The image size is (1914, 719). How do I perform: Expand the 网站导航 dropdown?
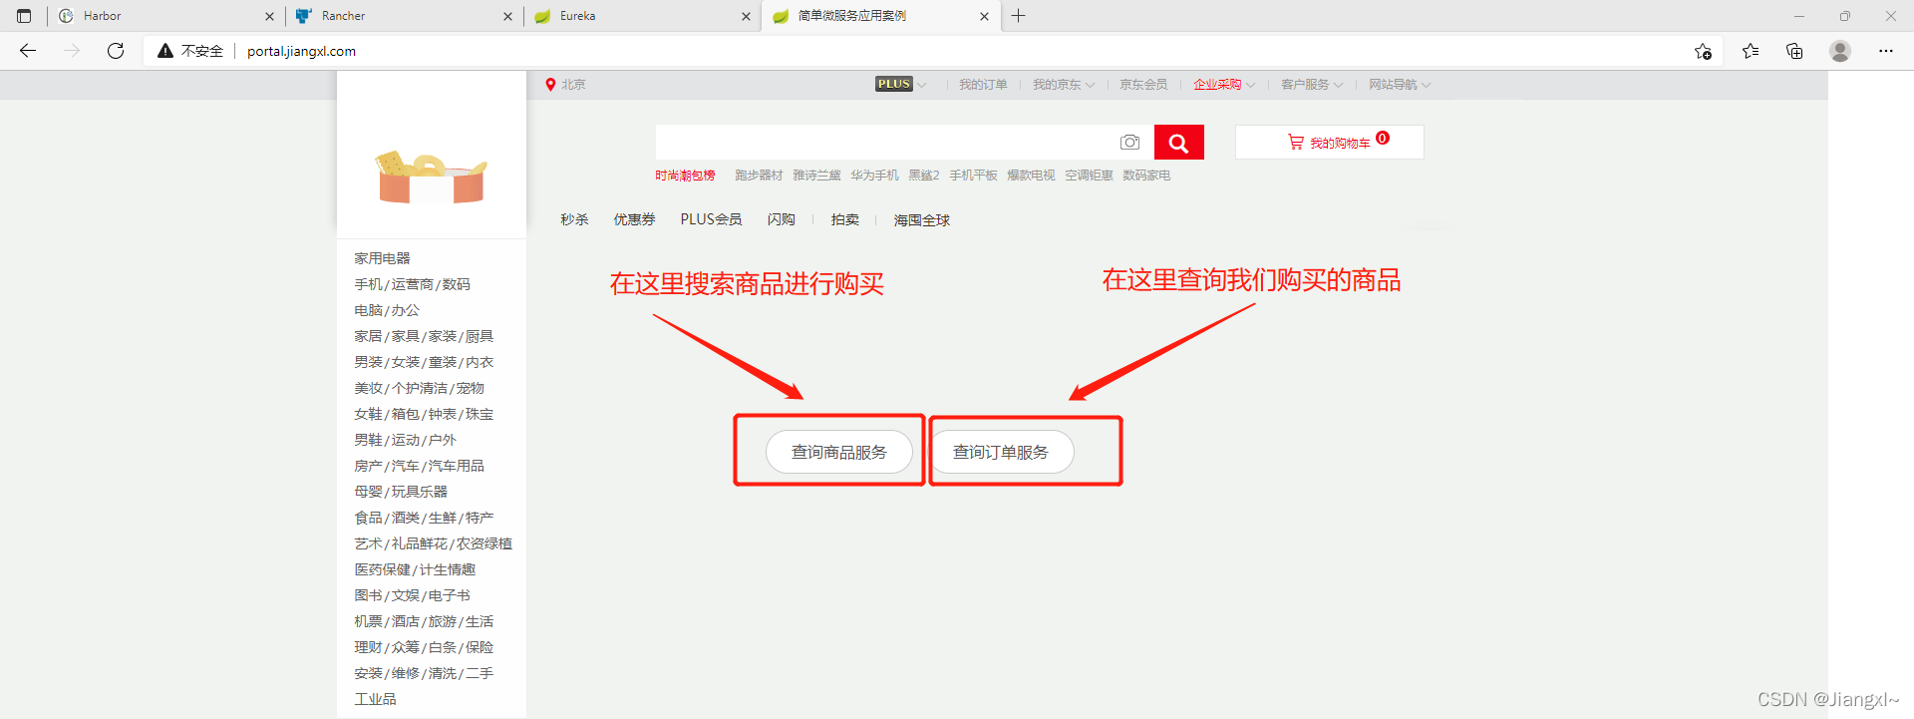point(1400,85)
